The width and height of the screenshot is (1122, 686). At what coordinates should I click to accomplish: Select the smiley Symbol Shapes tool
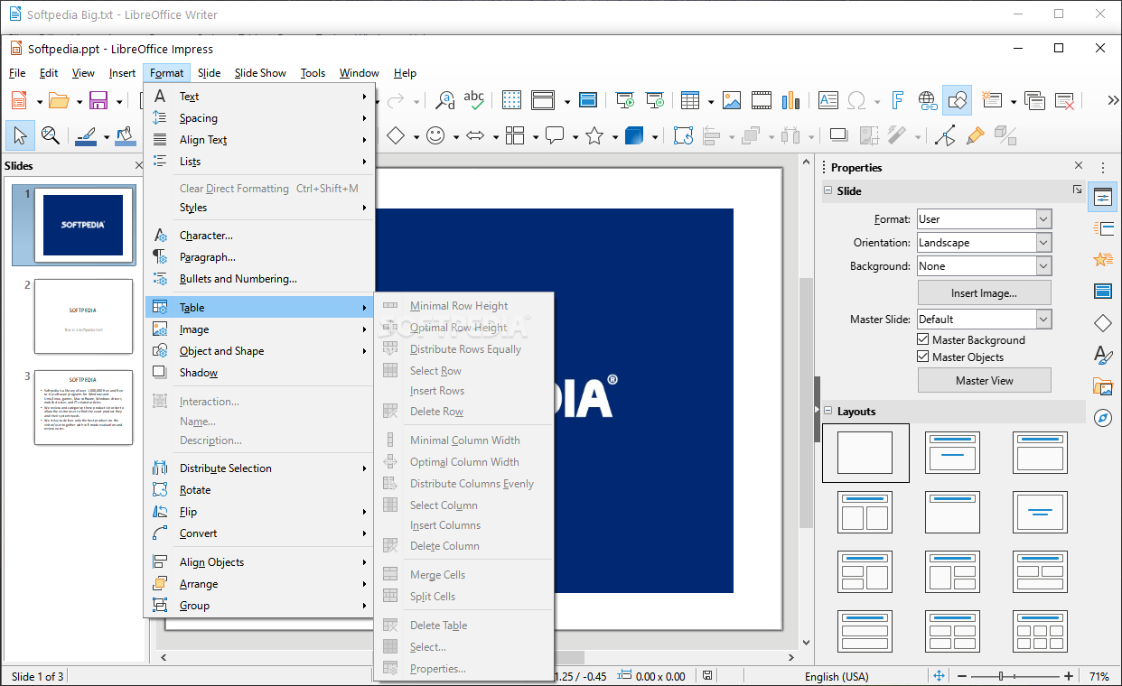coord(435,135)
